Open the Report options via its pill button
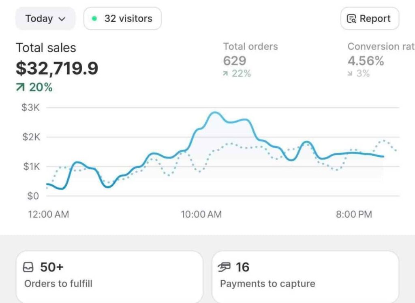415x303 pixels. pyautogui.click(x=369, y=18)
